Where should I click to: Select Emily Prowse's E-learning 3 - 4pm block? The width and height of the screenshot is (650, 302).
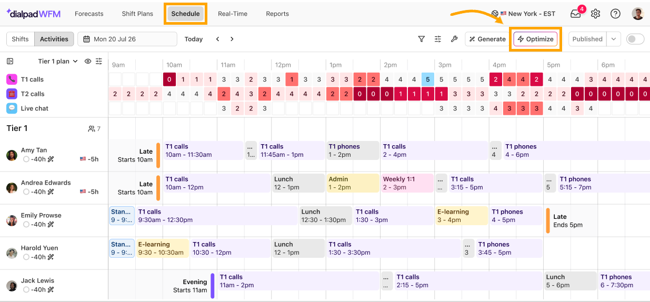click(462, 216)
